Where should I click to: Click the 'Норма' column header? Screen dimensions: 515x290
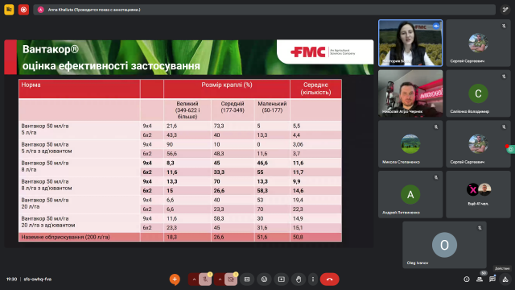(31, 85)
